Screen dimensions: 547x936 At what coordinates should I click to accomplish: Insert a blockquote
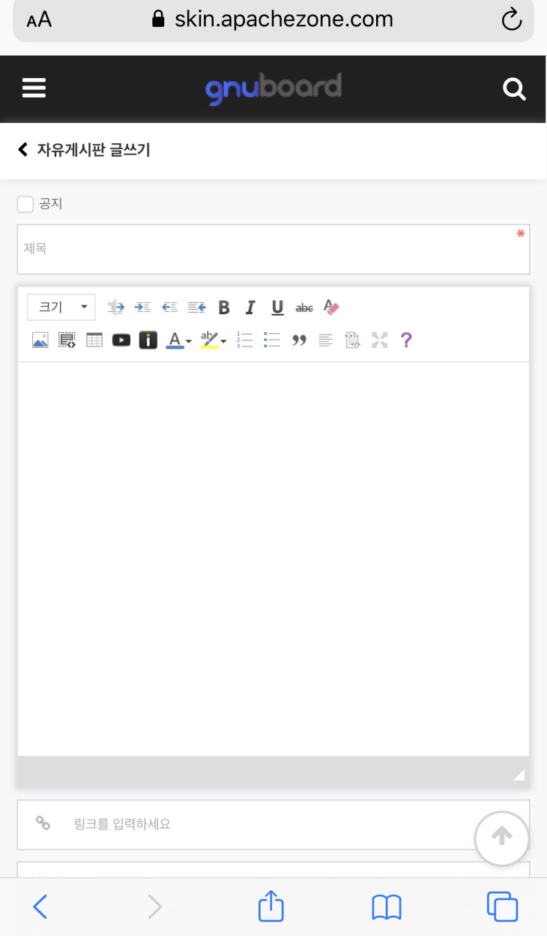point(299,340)
